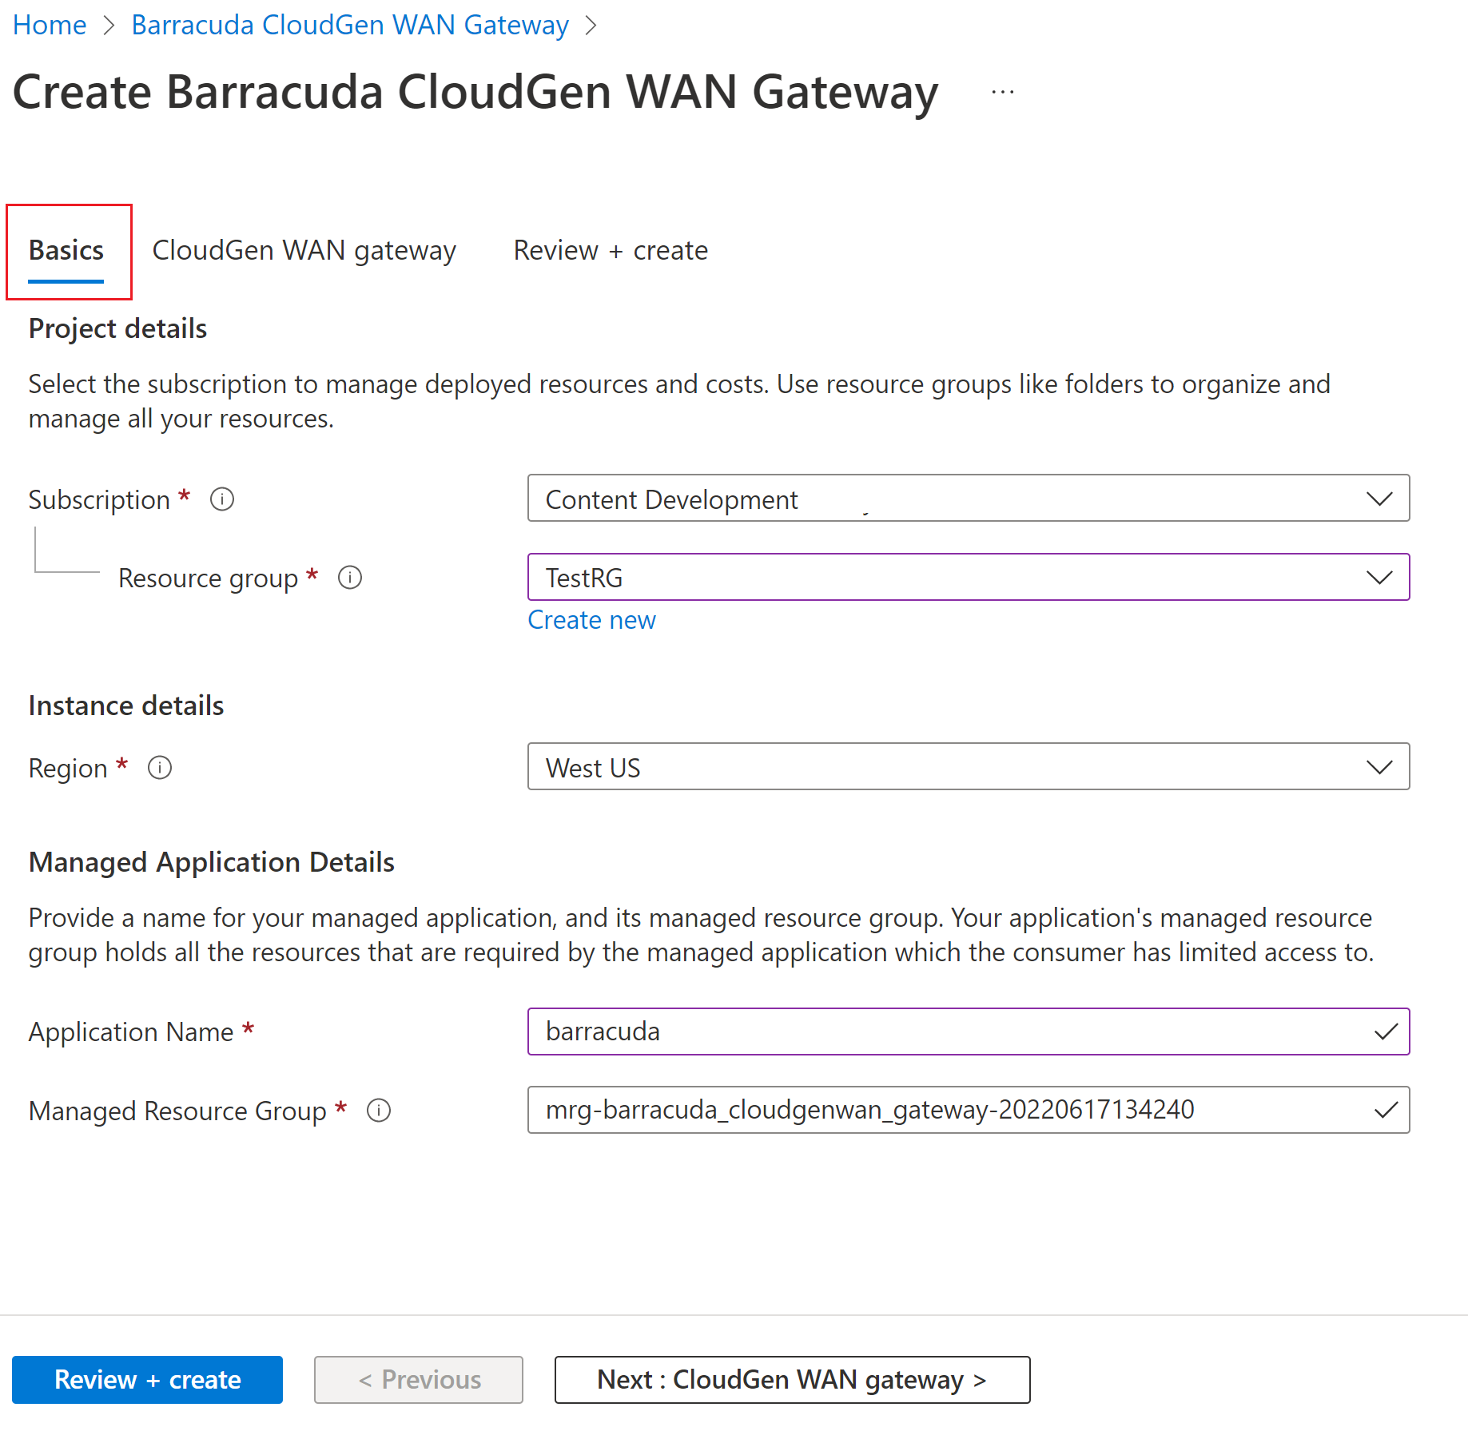The height and width of the screenshot is (1439, 1468).
Task: Select the Instance details heading
Action: (x=126, y=706)
